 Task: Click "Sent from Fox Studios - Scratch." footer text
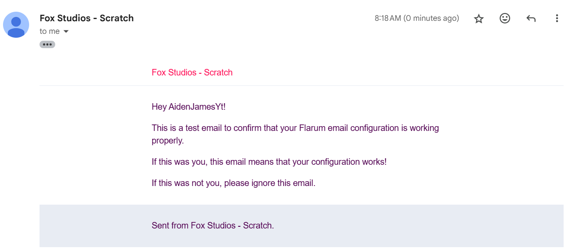[213, 225]
